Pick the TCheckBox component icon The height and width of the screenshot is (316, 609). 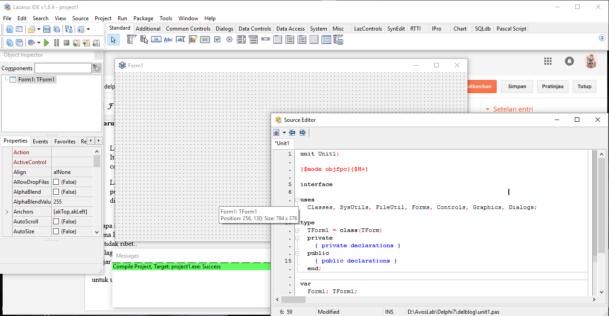pyautogui.click(x=217, y=40)
